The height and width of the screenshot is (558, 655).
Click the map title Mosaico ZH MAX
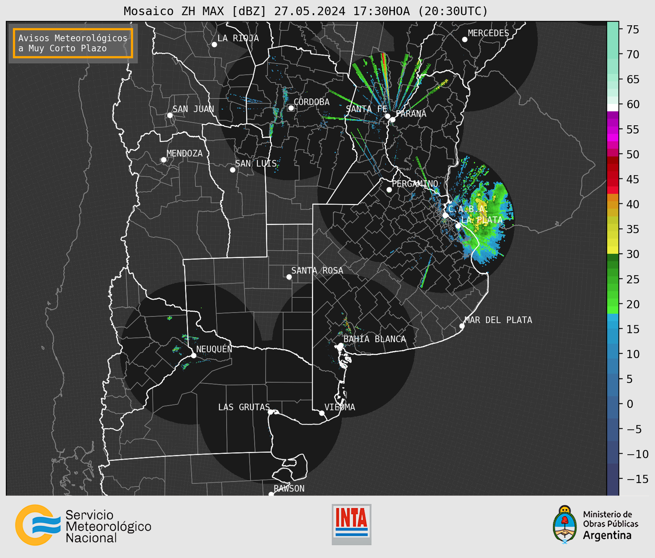point(306,11)
